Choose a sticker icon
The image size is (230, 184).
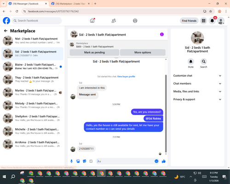84,161
